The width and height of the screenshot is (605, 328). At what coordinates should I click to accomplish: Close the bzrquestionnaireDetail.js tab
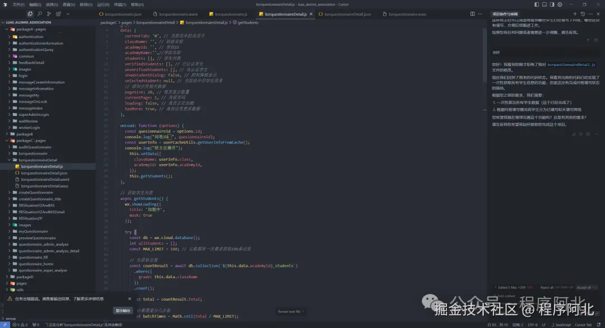[x=311, y=14]
